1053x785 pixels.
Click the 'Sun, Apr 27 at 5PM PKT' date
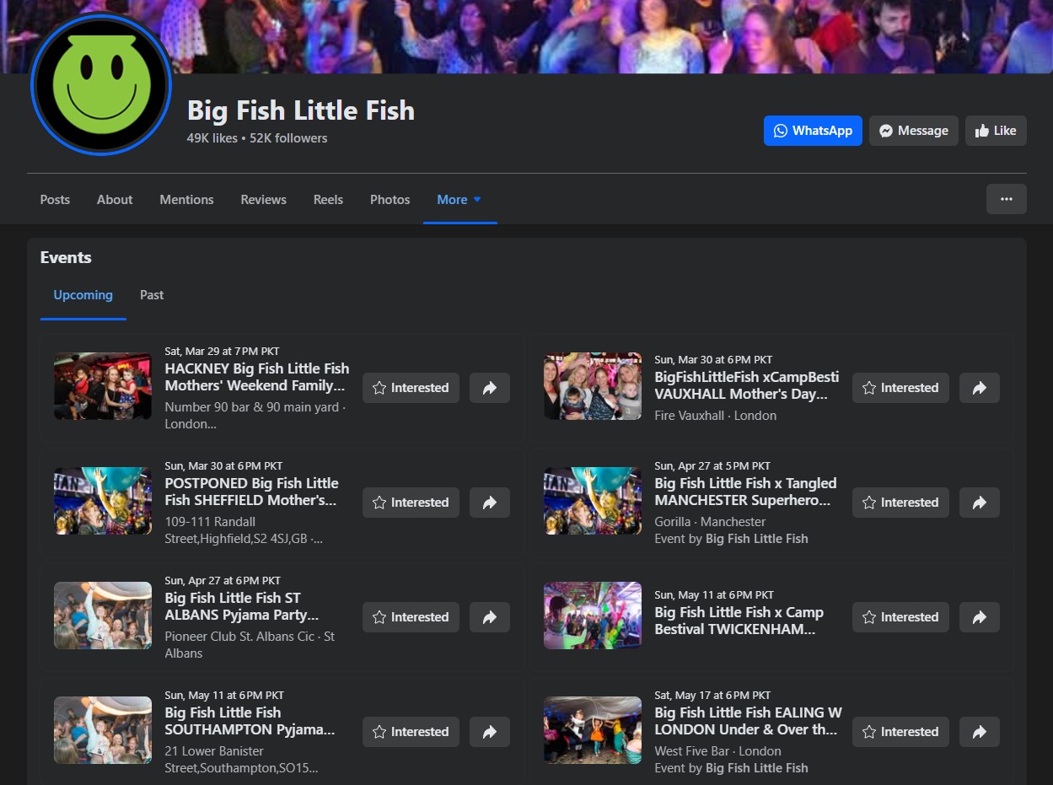[712, 466]
